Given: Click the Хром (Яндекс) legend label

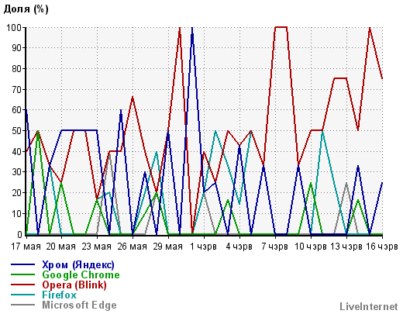Looking at the screenshot, I should pyautogui.click(x=78, y=264).
